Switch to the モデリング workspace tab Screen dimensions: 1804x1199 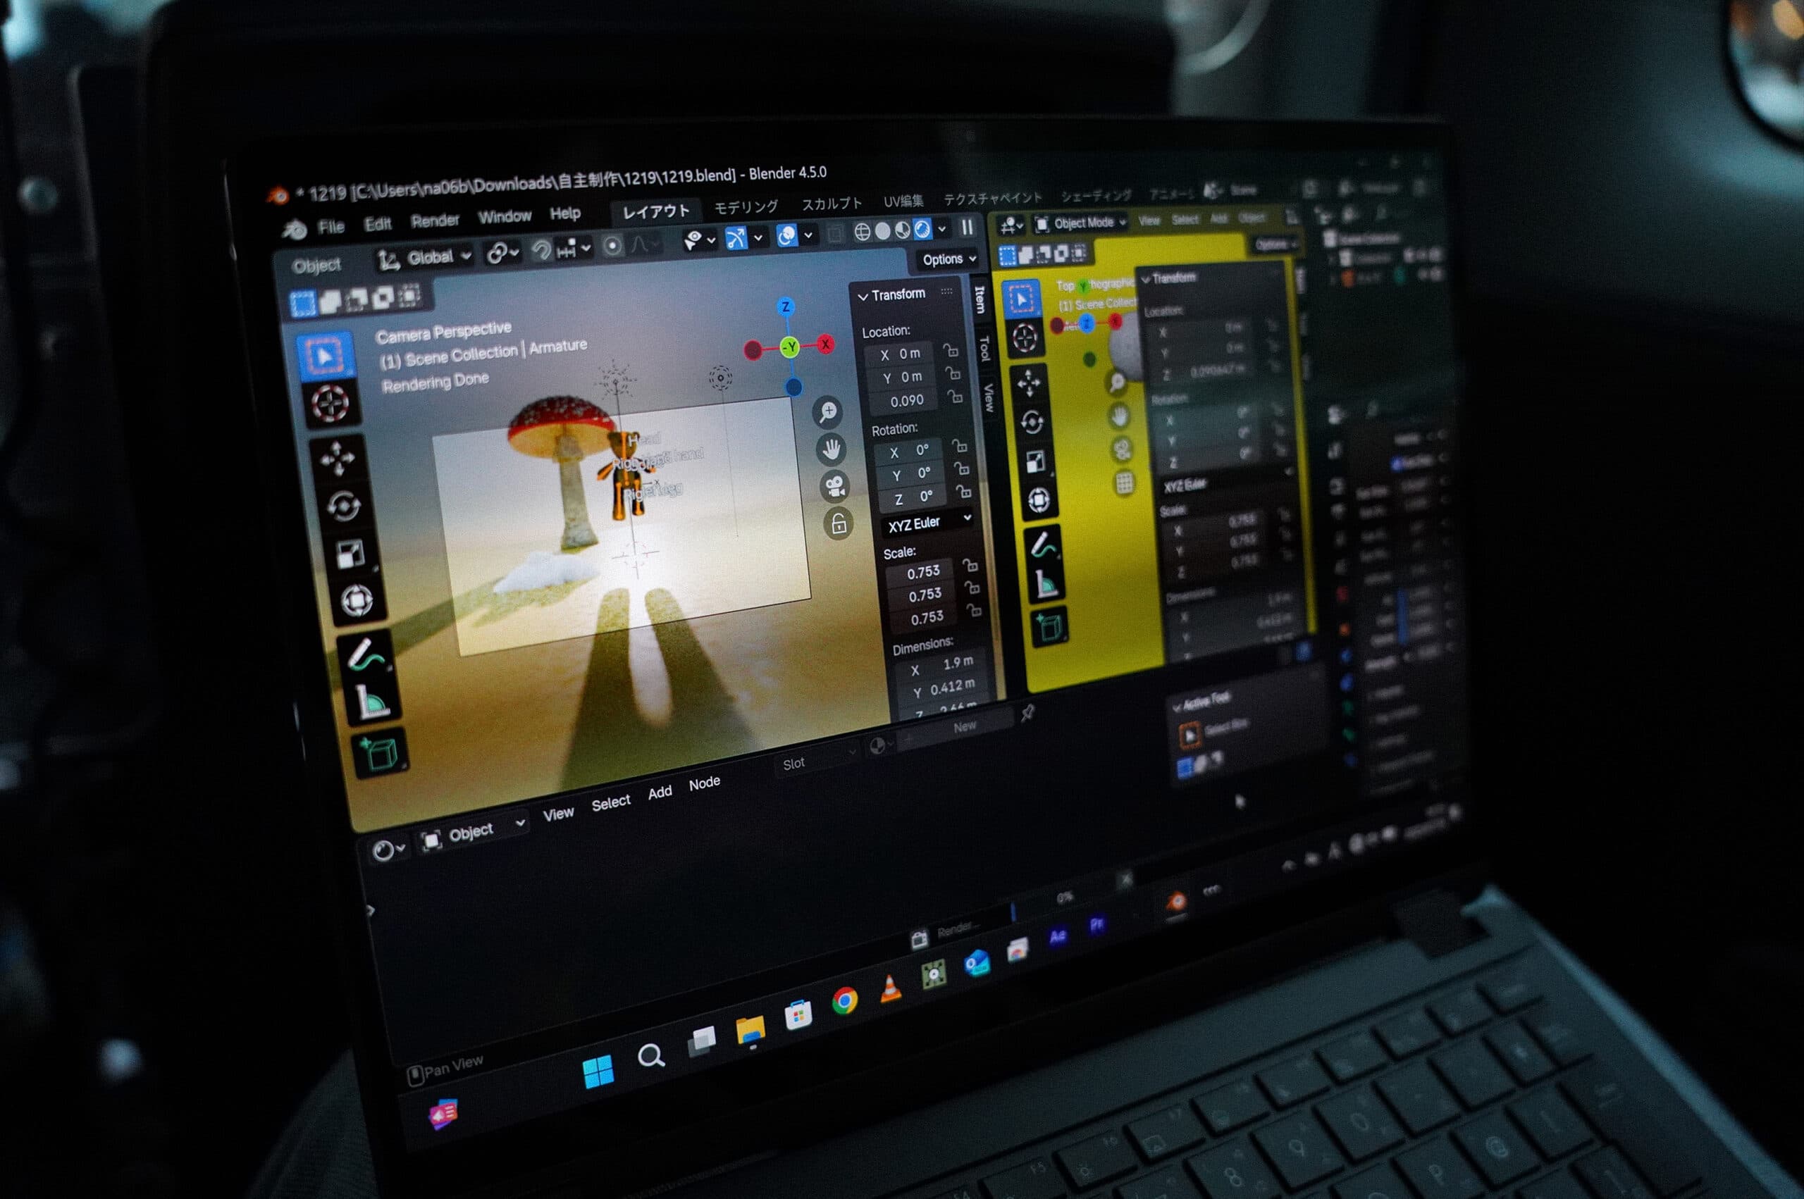(746, 206)
